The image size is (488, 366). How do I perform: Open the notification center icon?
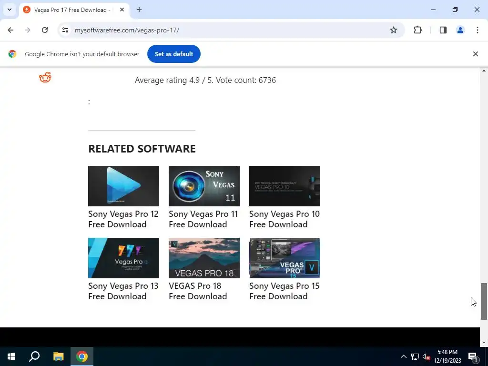473,356
